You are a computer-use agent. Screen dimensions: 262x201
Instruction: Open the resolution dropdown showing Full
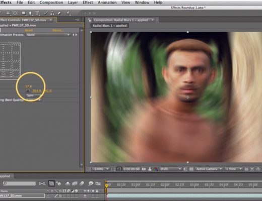[x=170, y=169]
